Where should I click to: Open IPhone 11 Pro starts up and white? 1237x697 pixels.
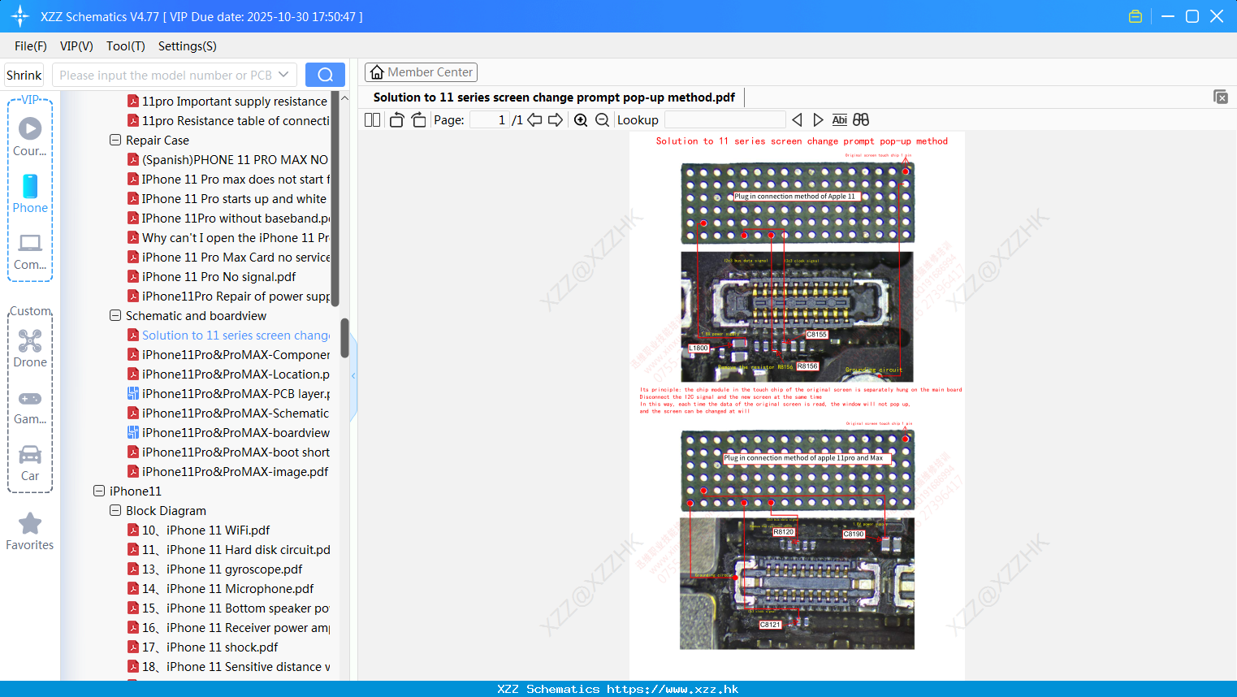(228, 199)
